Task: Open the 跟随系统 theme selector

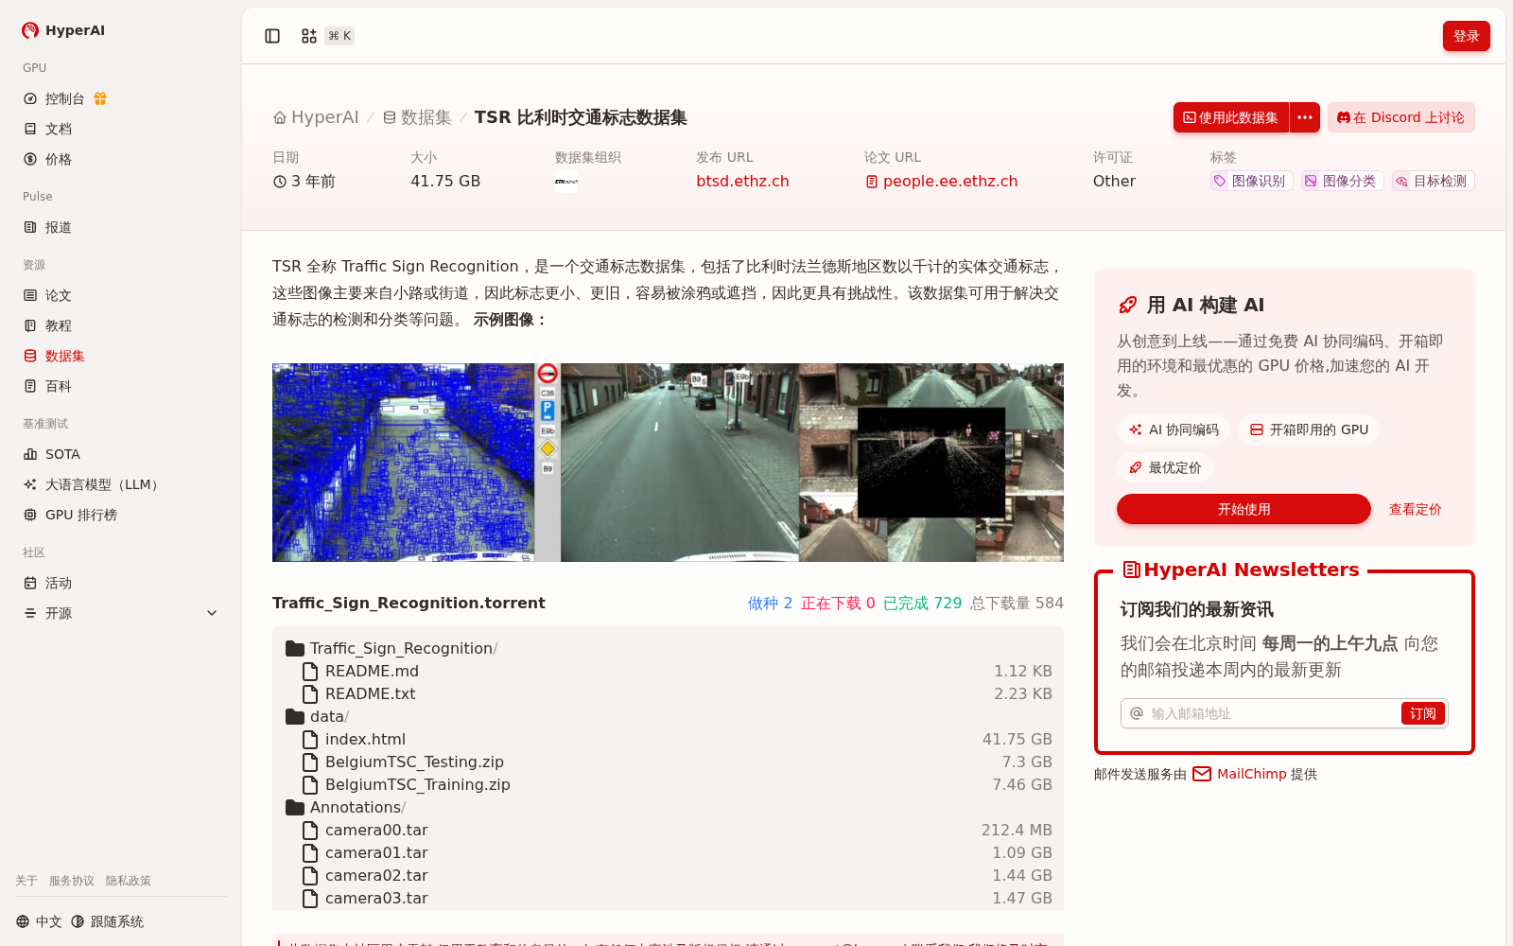Action: pos(107,921)
